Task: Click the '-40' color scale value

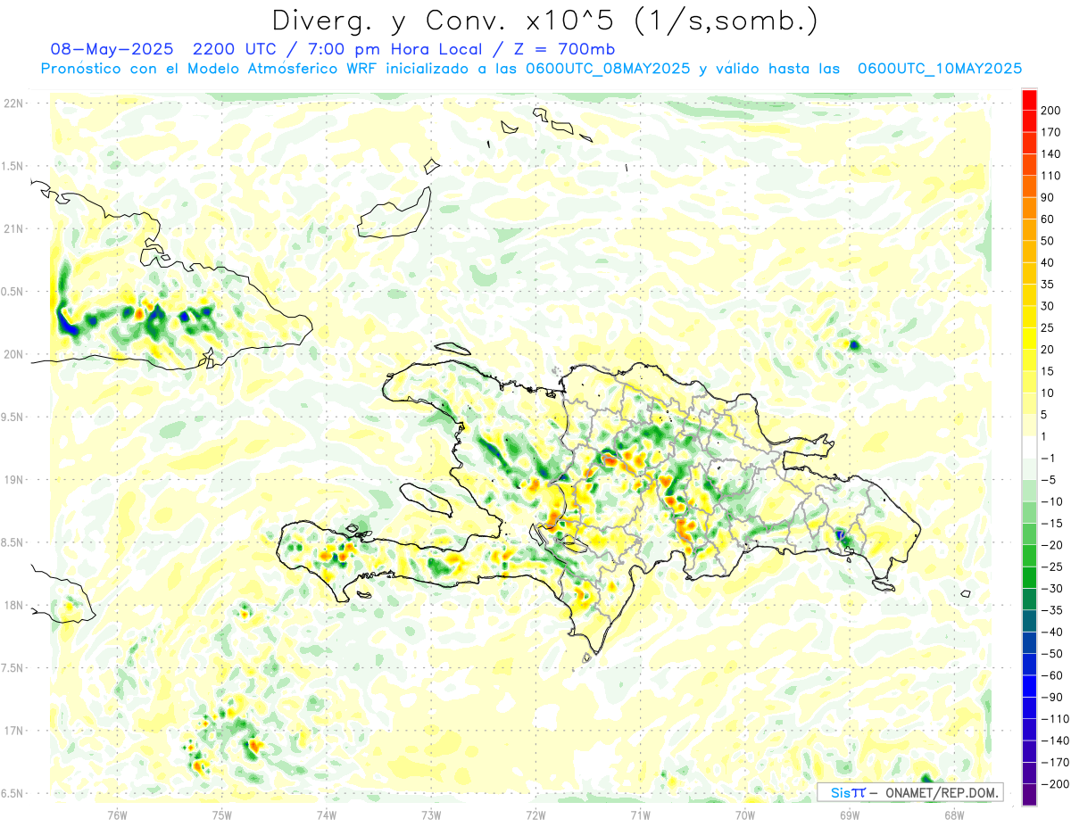Action: click(1050, 632)
